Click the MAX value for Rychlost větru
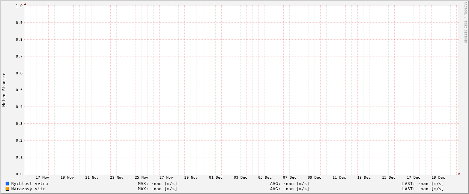The height and width of the screenshot is (194, 469). click(x=157, y=184)
